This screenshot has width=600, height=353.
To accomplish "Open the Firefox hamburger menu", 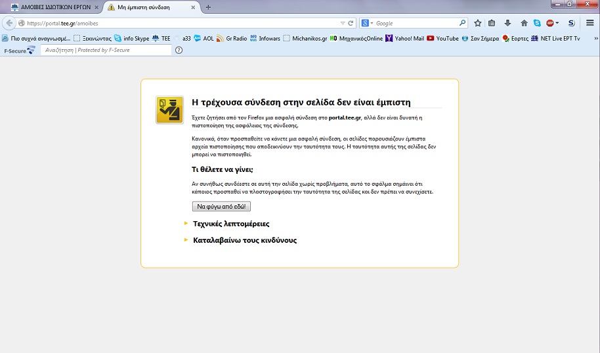I will click(589, 23).
